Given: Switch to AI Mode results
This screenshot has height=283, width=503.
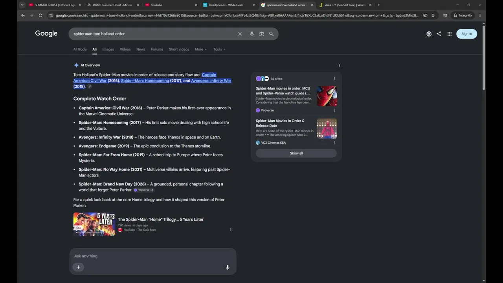Looking at the screenshot, I should tap(80, 49).
